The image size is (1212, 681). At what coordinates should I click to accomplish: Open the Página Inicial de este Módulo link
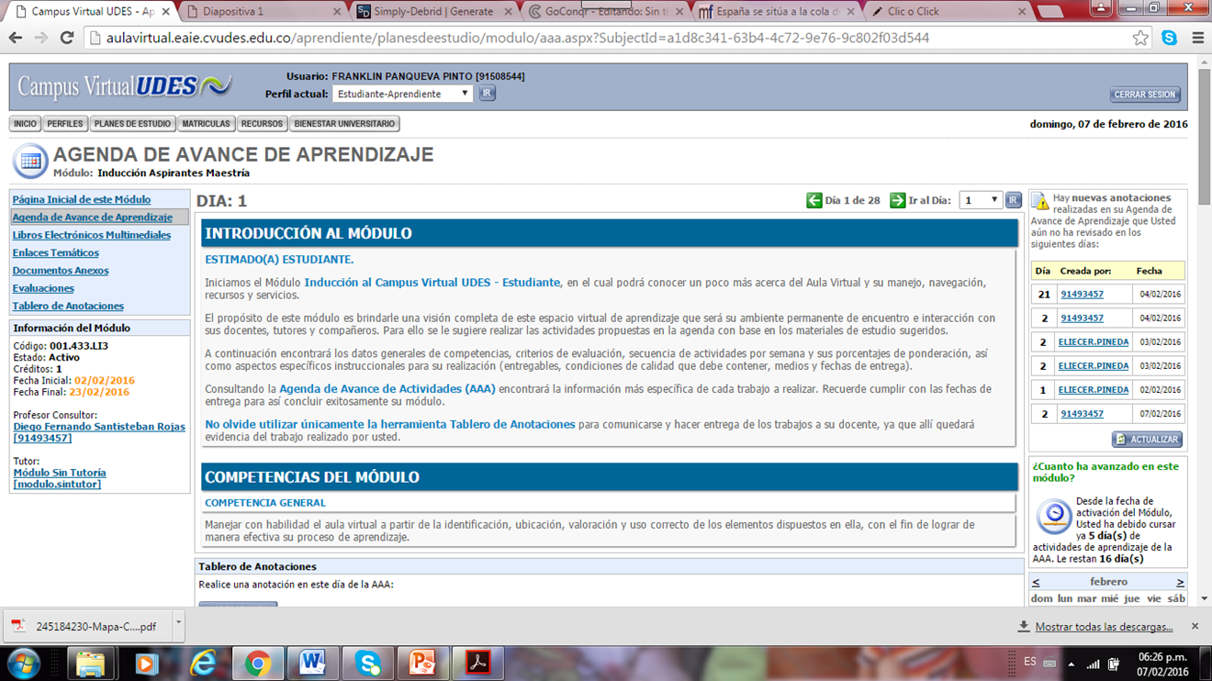click(82, 199)
